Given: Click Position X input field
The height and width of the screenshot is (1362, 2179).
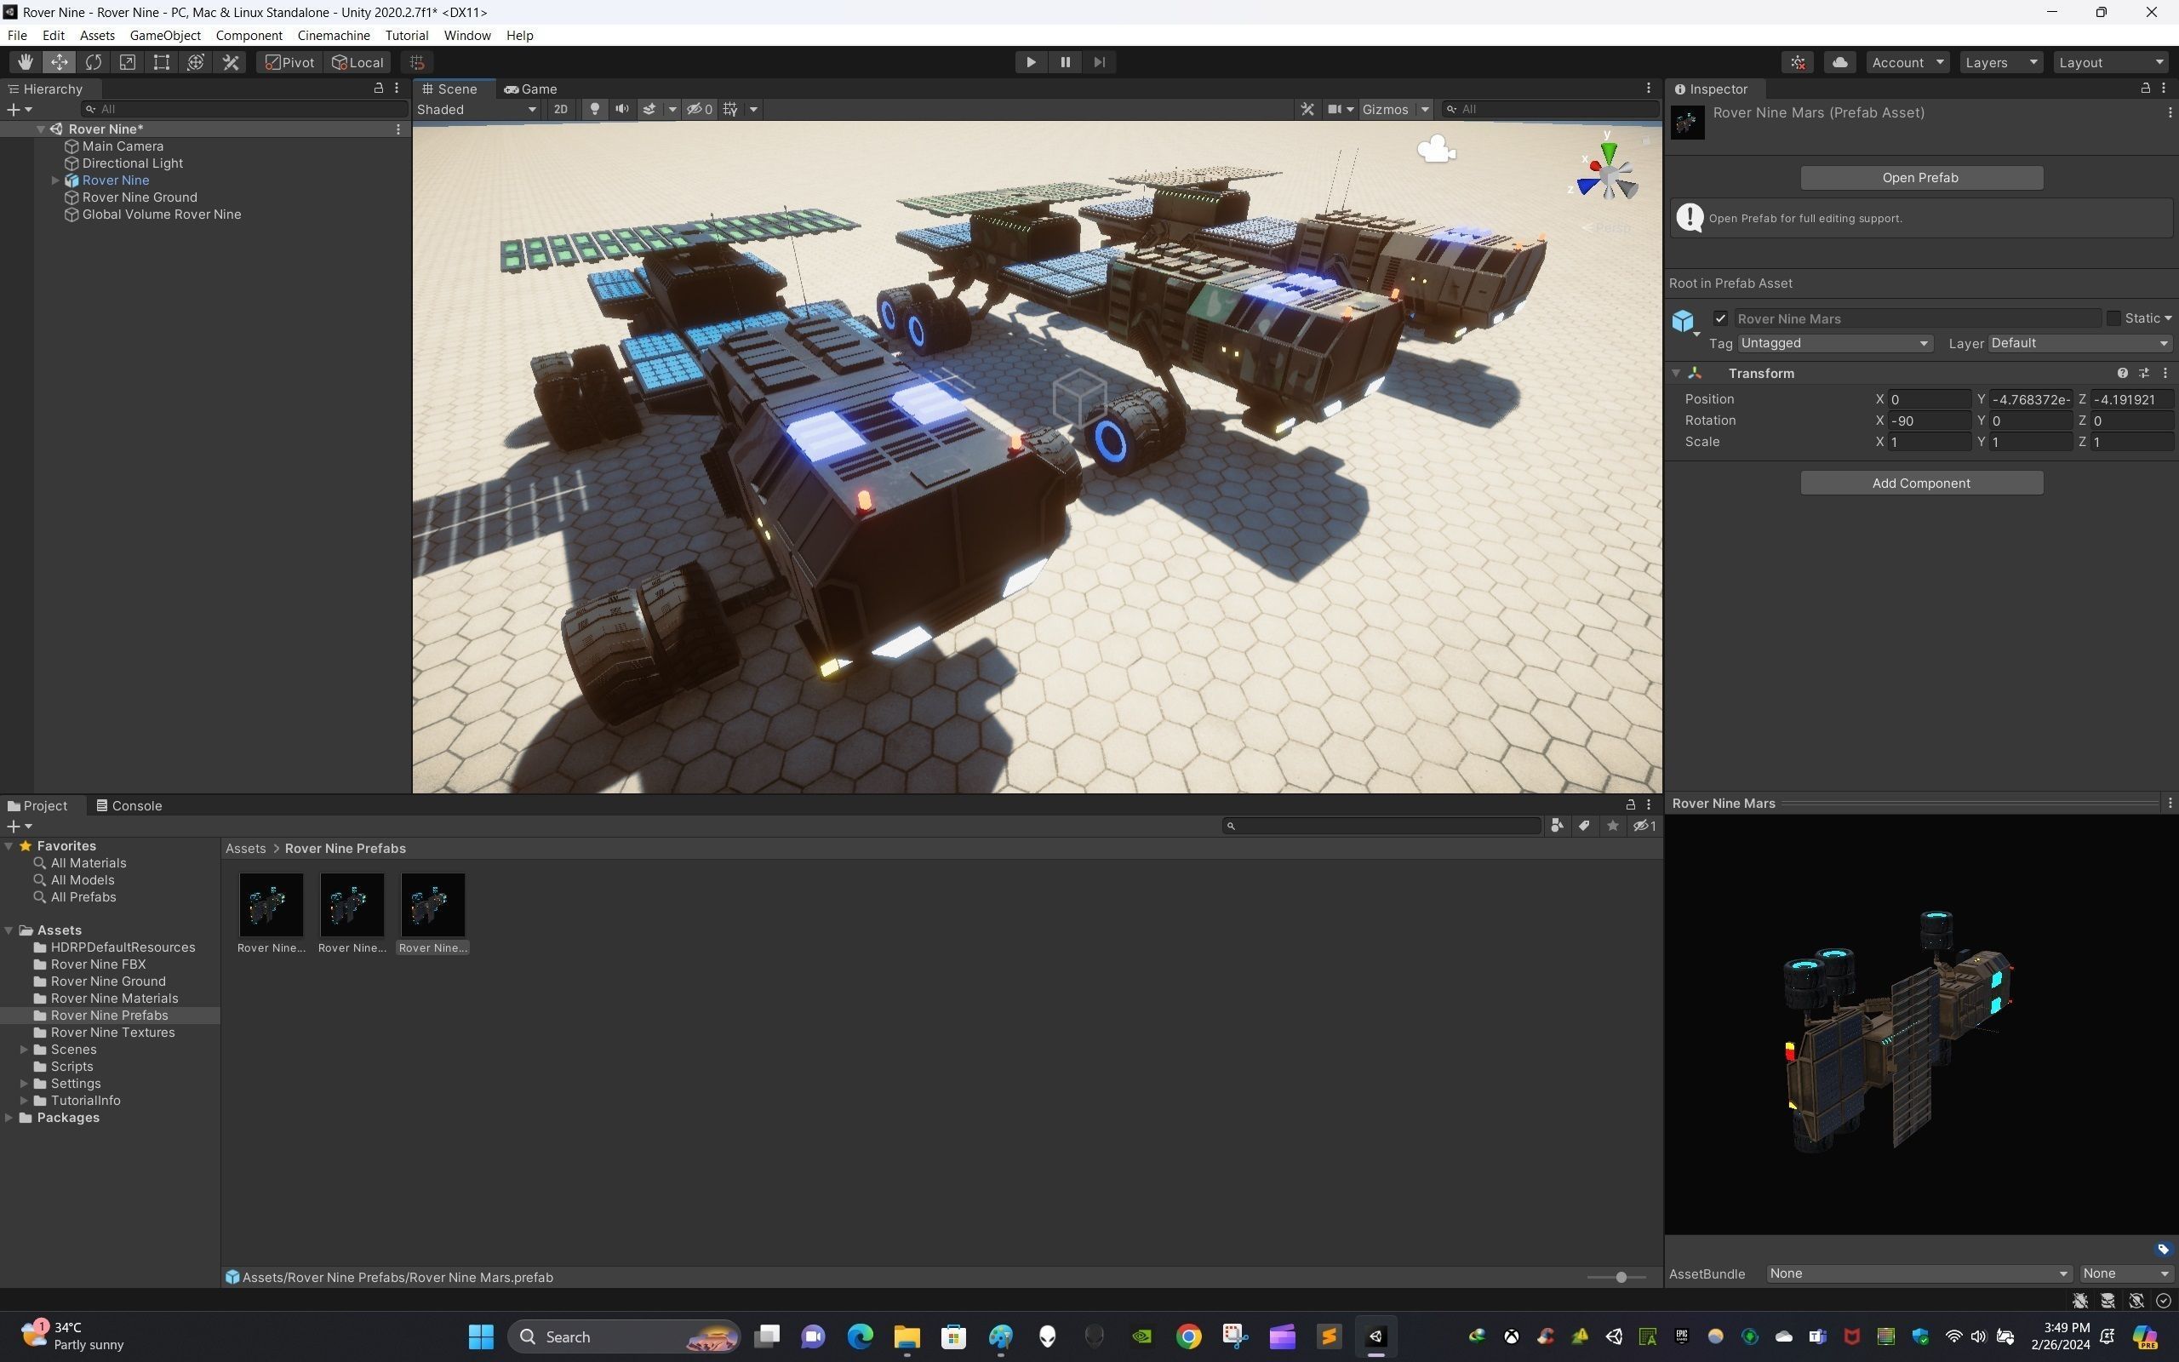Looking at the screenshot, I should pos(1929,399).
